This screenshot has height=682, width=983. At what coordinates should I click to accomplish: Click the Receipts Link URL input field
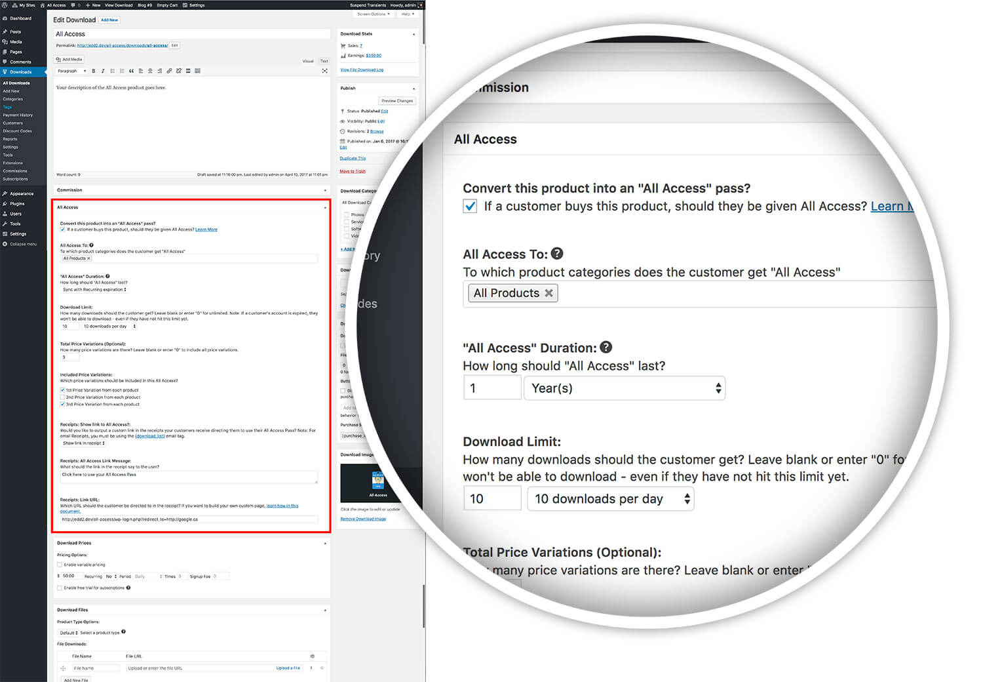pos(189,519)
